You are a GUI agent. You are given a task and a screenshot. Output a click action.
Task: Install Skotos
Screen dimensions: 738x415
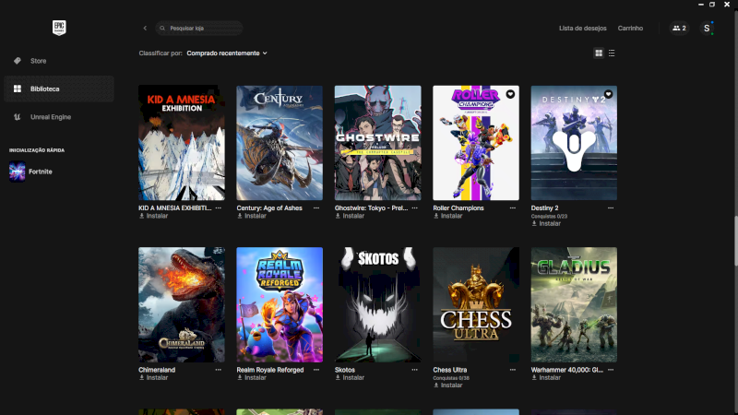coord(350,378)
